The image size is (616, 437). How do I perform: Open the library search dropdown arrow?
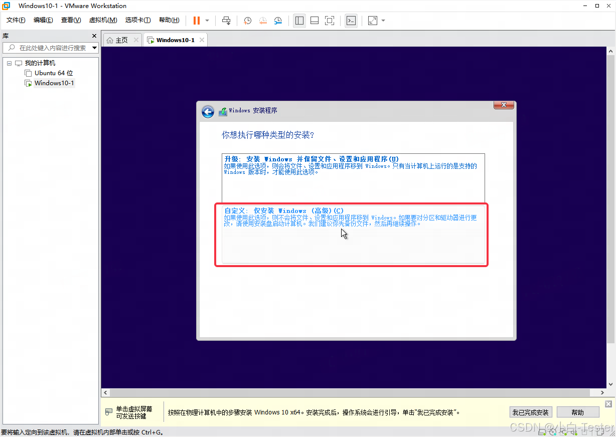(94, 48)
